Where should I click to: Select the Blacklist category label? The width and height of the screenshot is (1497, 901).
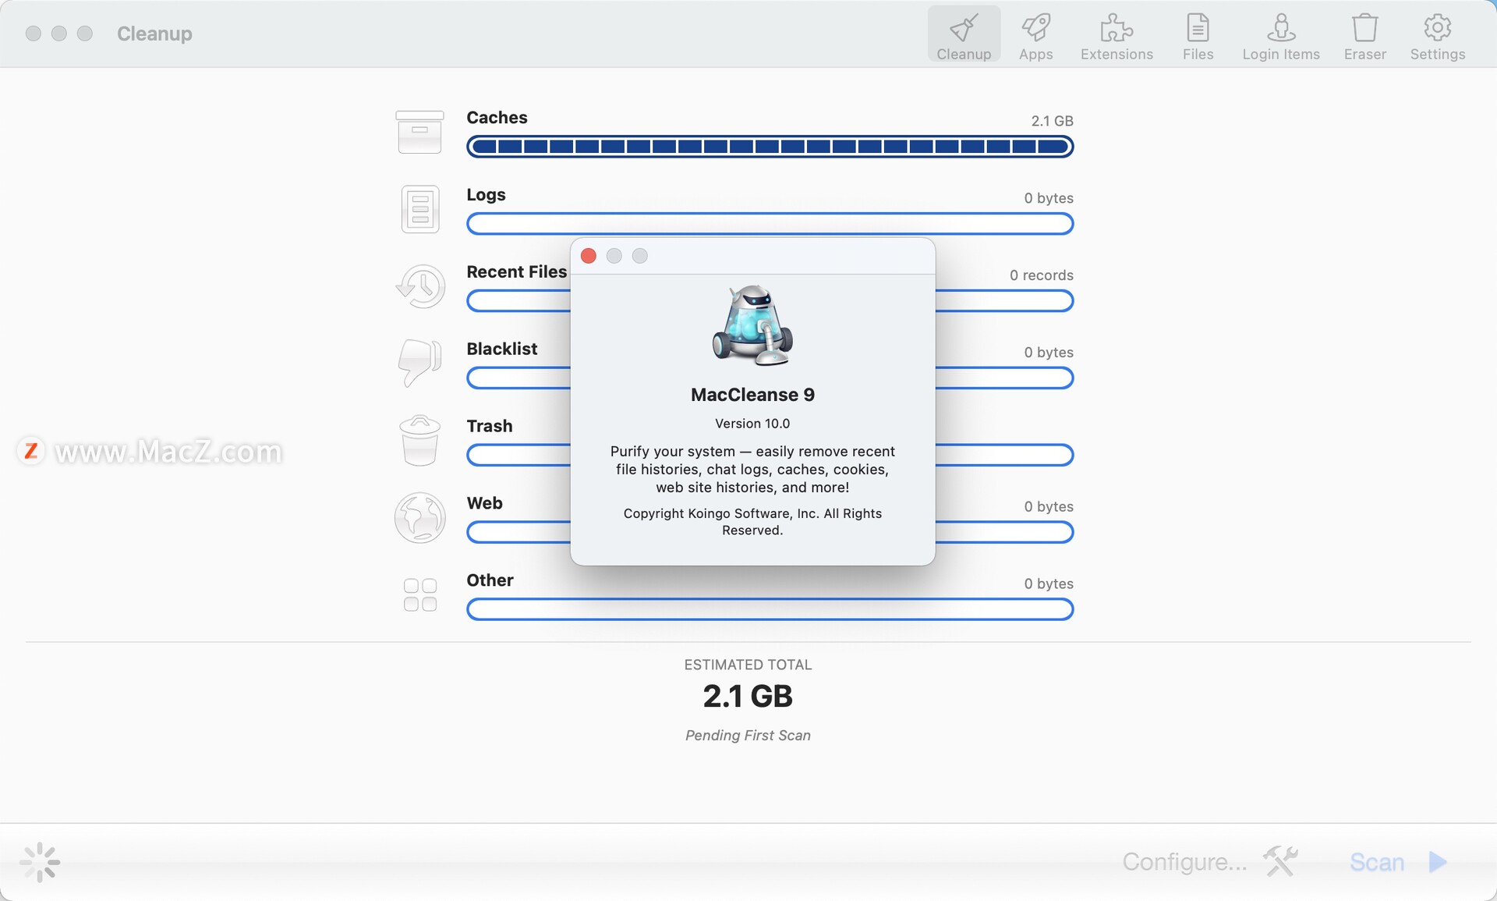coord(501,349)
